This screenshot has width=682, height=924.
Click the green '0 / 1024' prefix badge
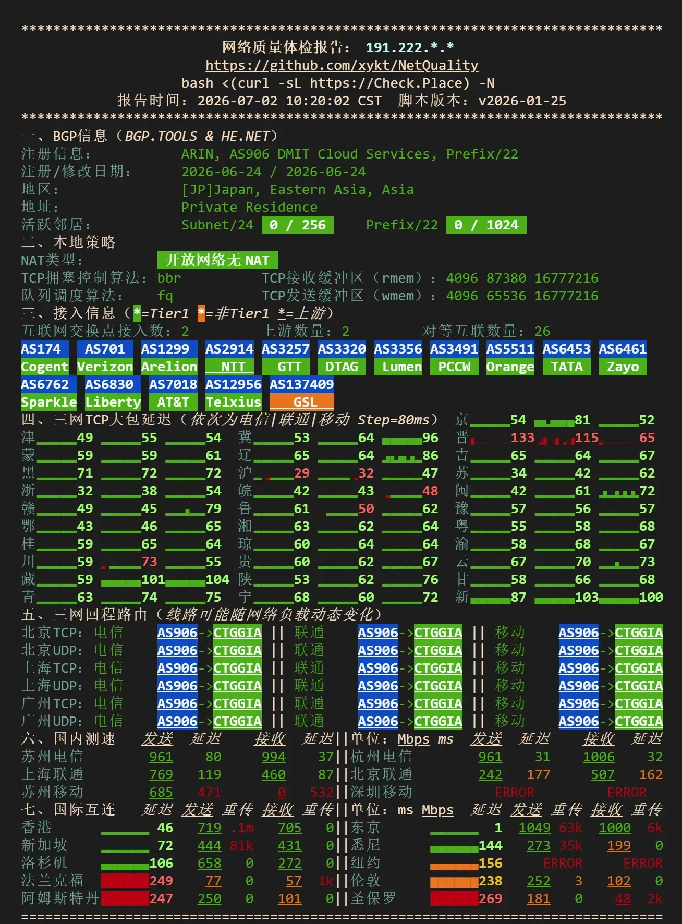click(486, 225)
